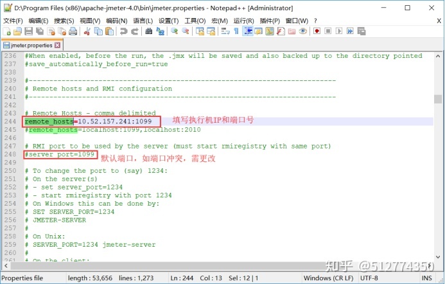Run the macro multiple times

350,31
